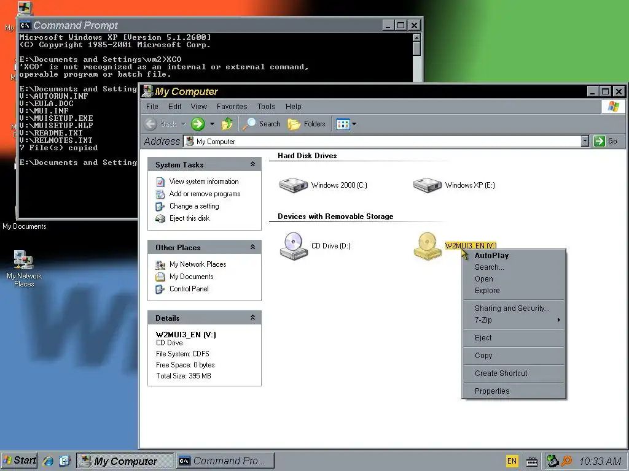Click the green Forward arrow button

[x=198, y=124]
